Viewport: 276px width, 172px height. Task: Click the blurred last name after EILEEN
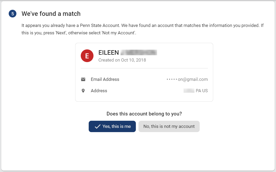pyautogui.click(x=139, y=52)
